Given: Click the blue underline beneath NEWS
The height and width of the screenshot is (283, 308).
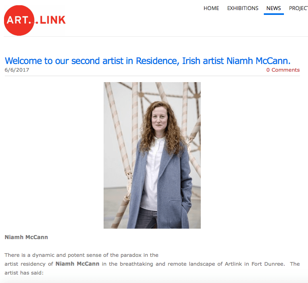Looking at the screenshot, I should click(x=273, y=14).
